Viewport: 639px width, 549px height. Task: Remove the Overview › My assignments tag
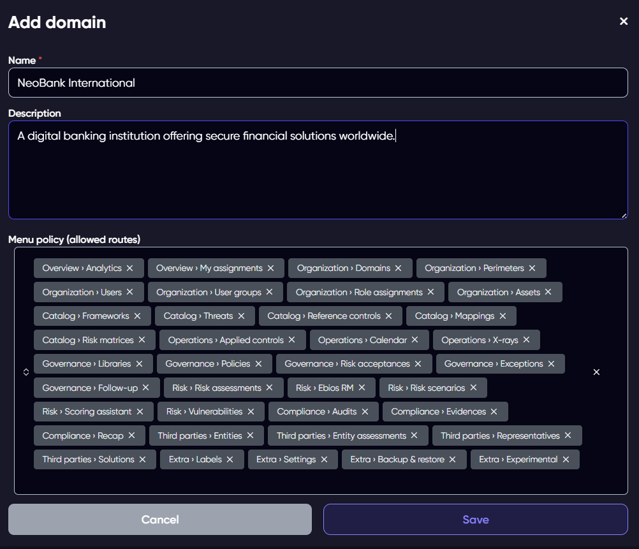(x=270, y=268)
